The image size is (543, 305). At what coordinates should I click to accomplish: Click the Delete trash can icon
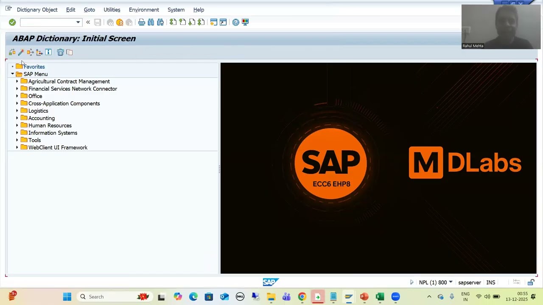60,52
